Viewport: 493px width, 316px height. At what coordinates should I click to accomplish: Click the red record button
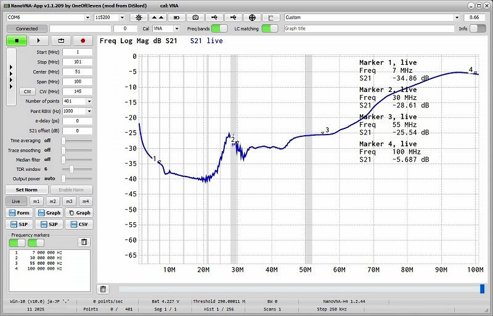click(x=82, y=40)
